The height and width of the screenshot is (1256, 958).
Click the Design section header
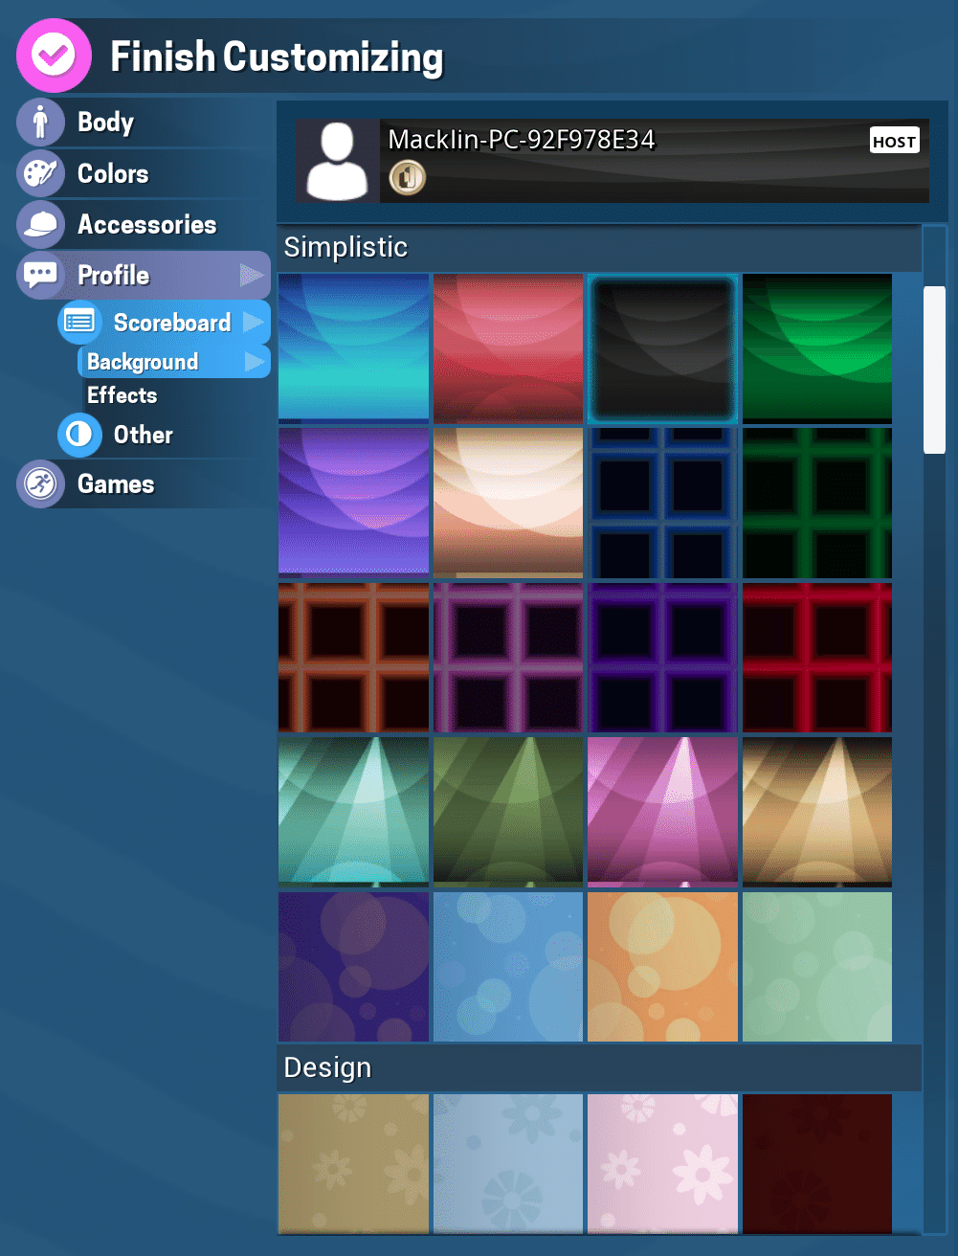[x=599, y=1067]
